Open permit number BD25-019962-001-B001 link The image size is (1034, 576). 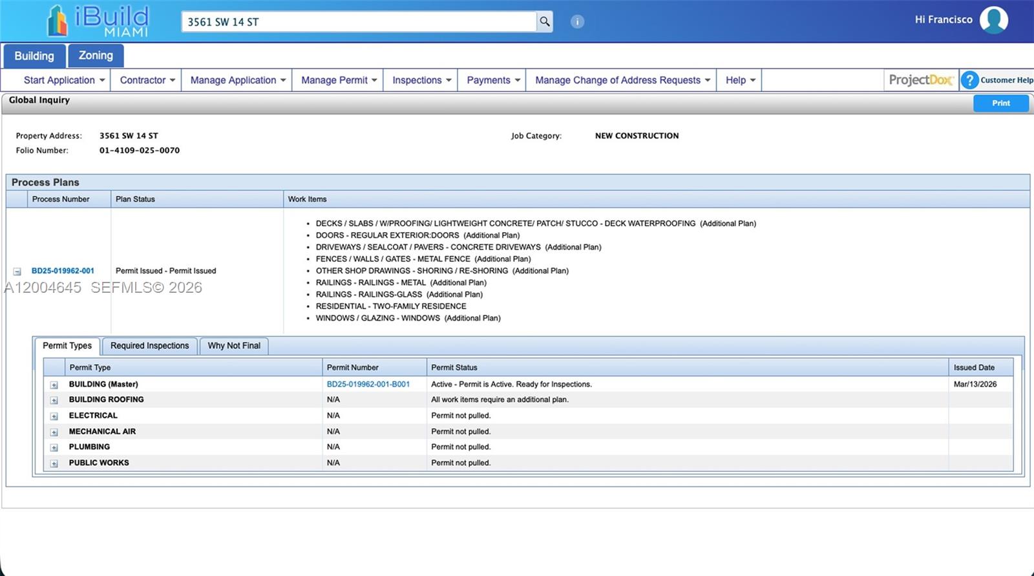pyautogui.click(x=368, y=384)
